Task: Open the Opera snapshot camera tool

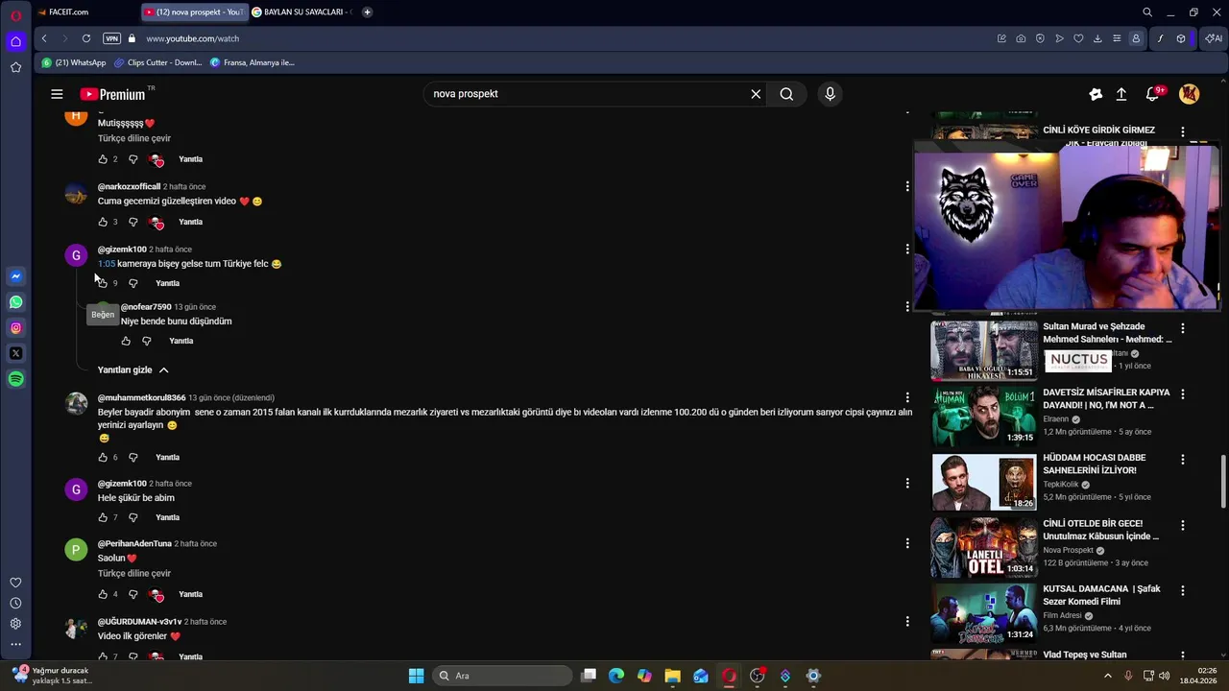Action: pyautogui.click(x=1021, y=38)
